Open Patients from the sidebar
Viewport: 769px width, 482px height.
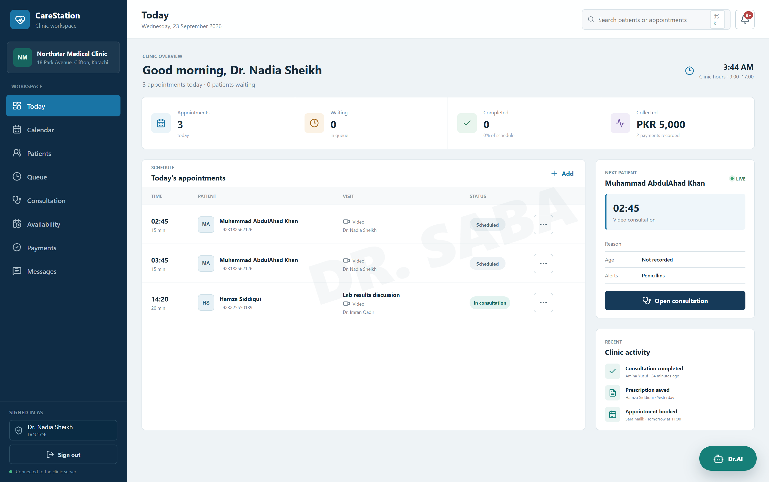click(63, 153)
